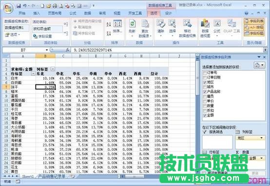Switch to the 数据 Data tab
This screenshot has width=270, height=186.
pos(87,13)
